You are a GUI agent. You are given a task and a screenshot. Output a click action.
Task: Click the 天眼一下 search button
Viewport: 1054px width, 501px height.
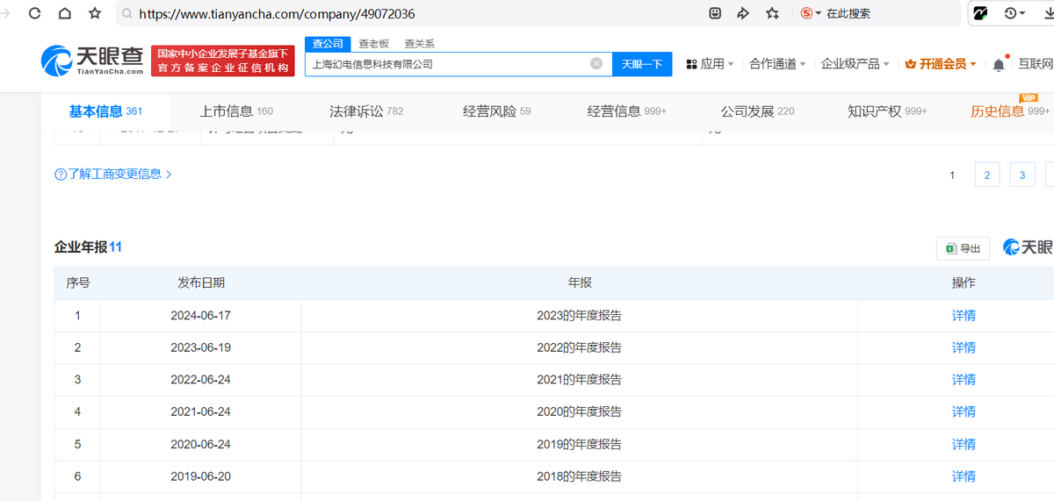tap(642, 64)
